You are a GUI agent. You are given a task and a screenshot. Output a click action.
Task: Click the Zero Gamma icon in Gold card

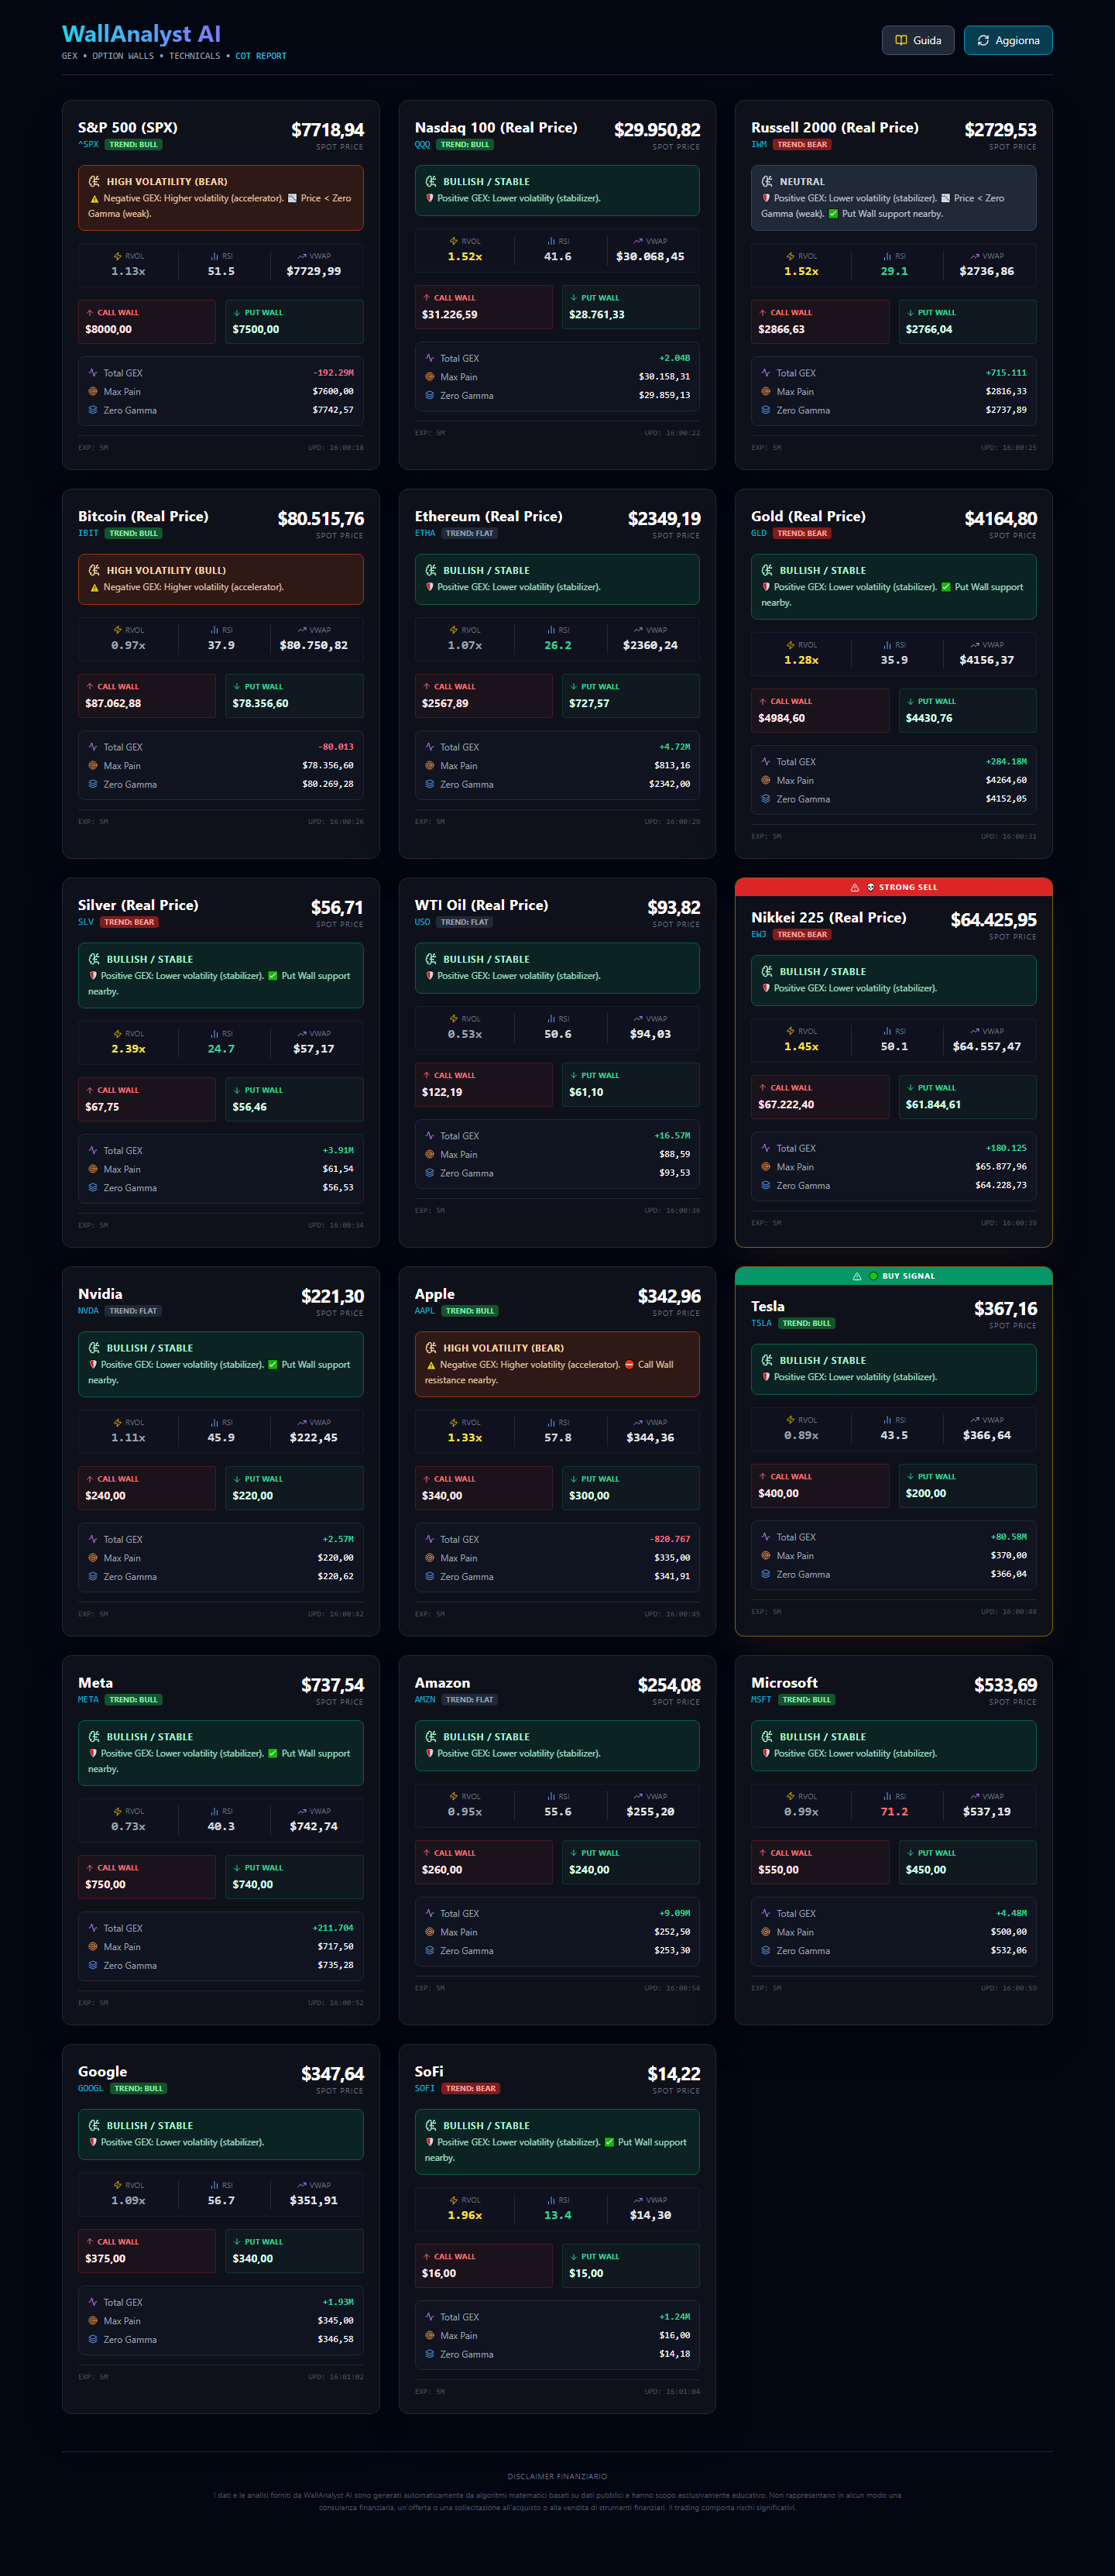click(x=766, y=799)
